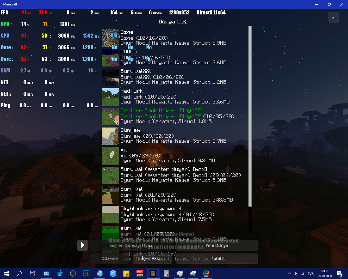Pick "Survival (evanter düşer) [mod]" world
The height and width of the screenshot is (279, 348).
pos(175,175)
